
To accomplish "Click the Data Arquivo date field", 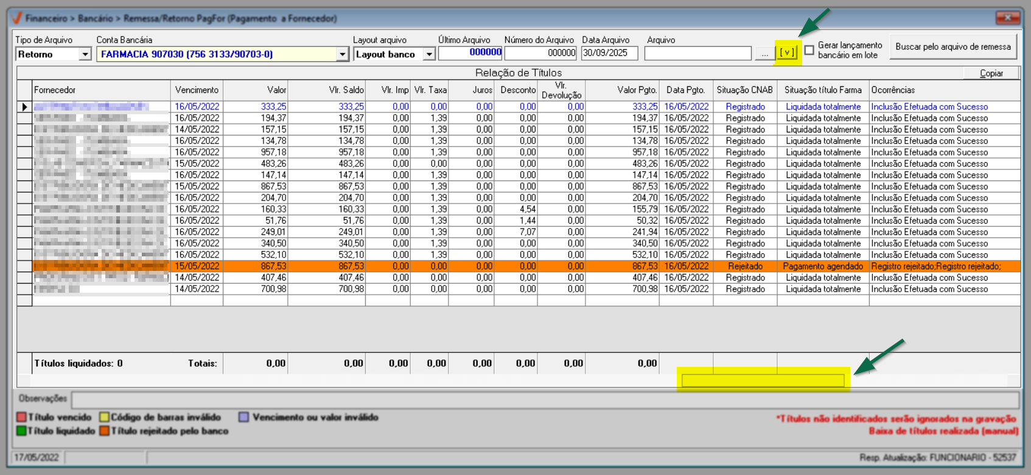I will (x=609, y=53).
